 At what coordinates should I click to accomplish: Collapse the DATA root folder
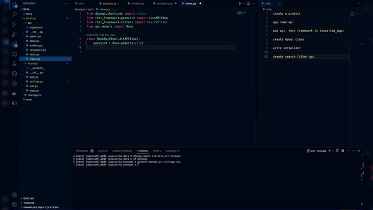pyautogui.click(x=45, y=9)
